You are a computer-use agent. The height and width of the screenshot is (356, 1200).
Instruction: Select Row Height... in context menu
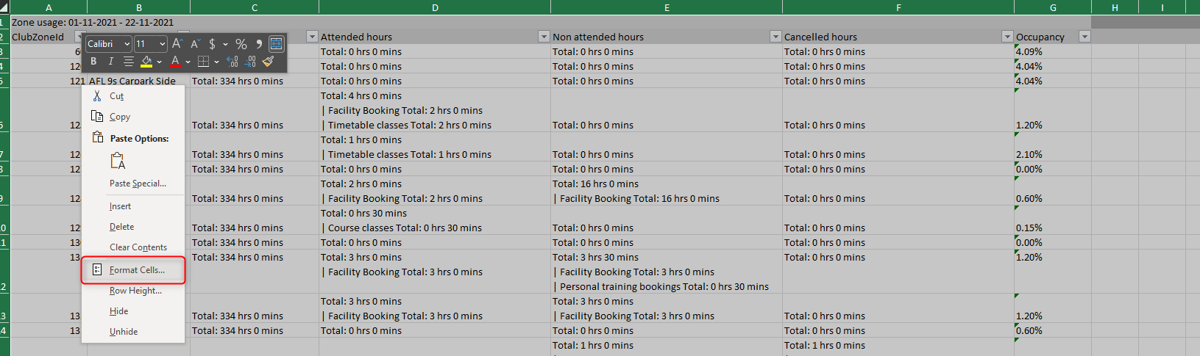pyautogui.click(x=135, y=291)
